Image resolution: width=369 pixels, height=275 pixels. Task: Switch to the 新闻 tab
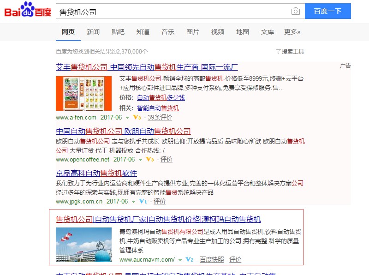[93, 32]
